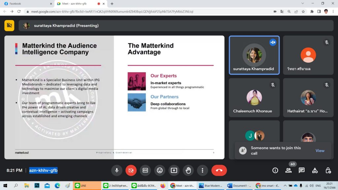Image resolution: width=338 pixels, height=190 pixels.
Task: Show the participants list panel
Action: 288,170
